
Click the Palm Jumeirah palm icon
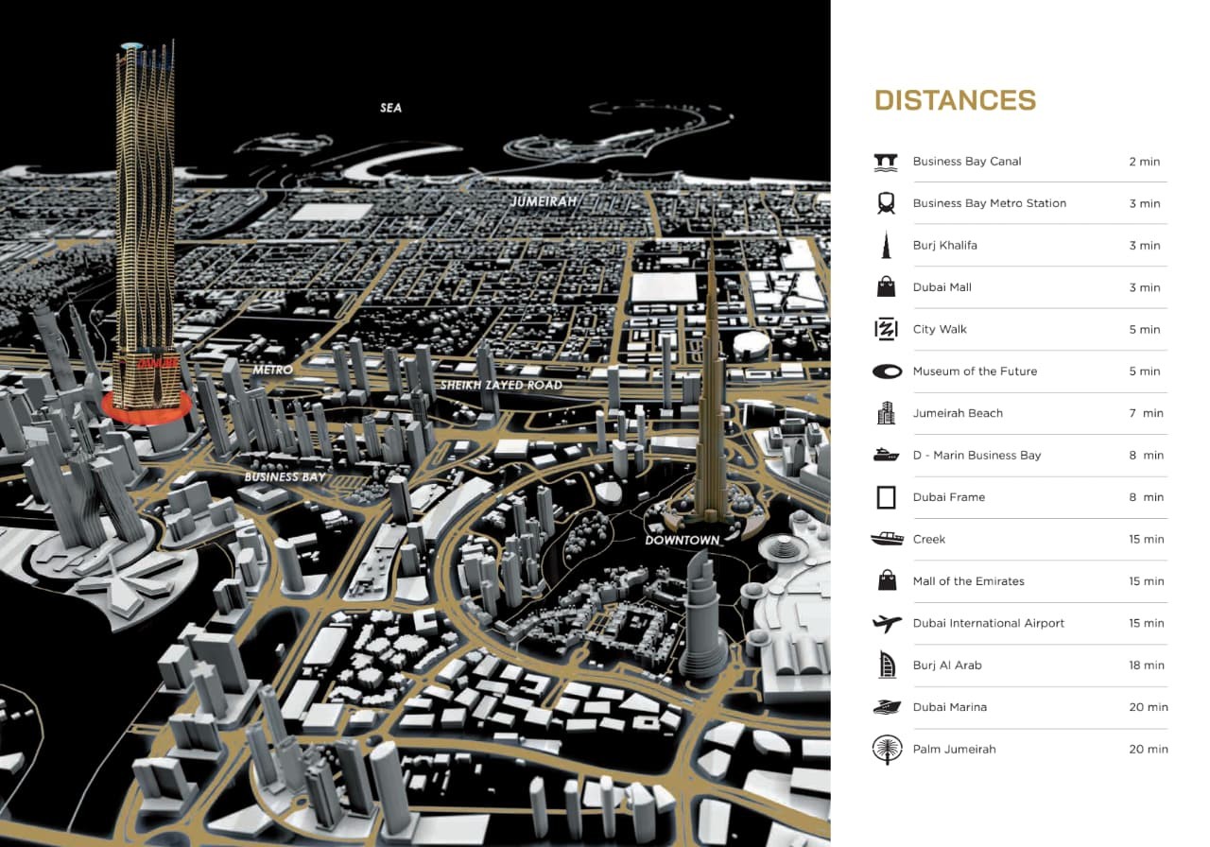[887, 749]
